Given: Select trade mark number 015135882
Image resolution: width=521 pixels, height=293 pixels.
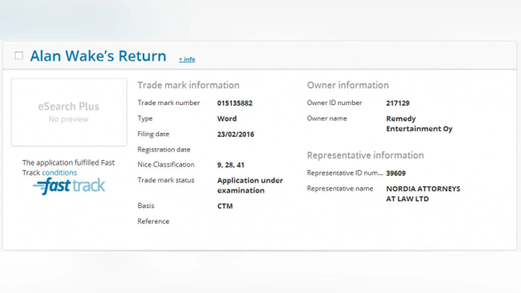Looking at the screenshot, I should tap(235, 103).
